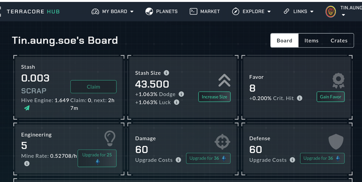Show info for Dodge bonus
Screen dimensions: 362x182
pyautogui.click(x=181, y=94)
